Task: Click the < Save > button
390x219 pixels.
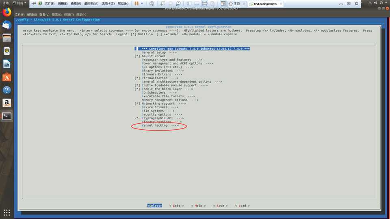Action: coord(220,206)
